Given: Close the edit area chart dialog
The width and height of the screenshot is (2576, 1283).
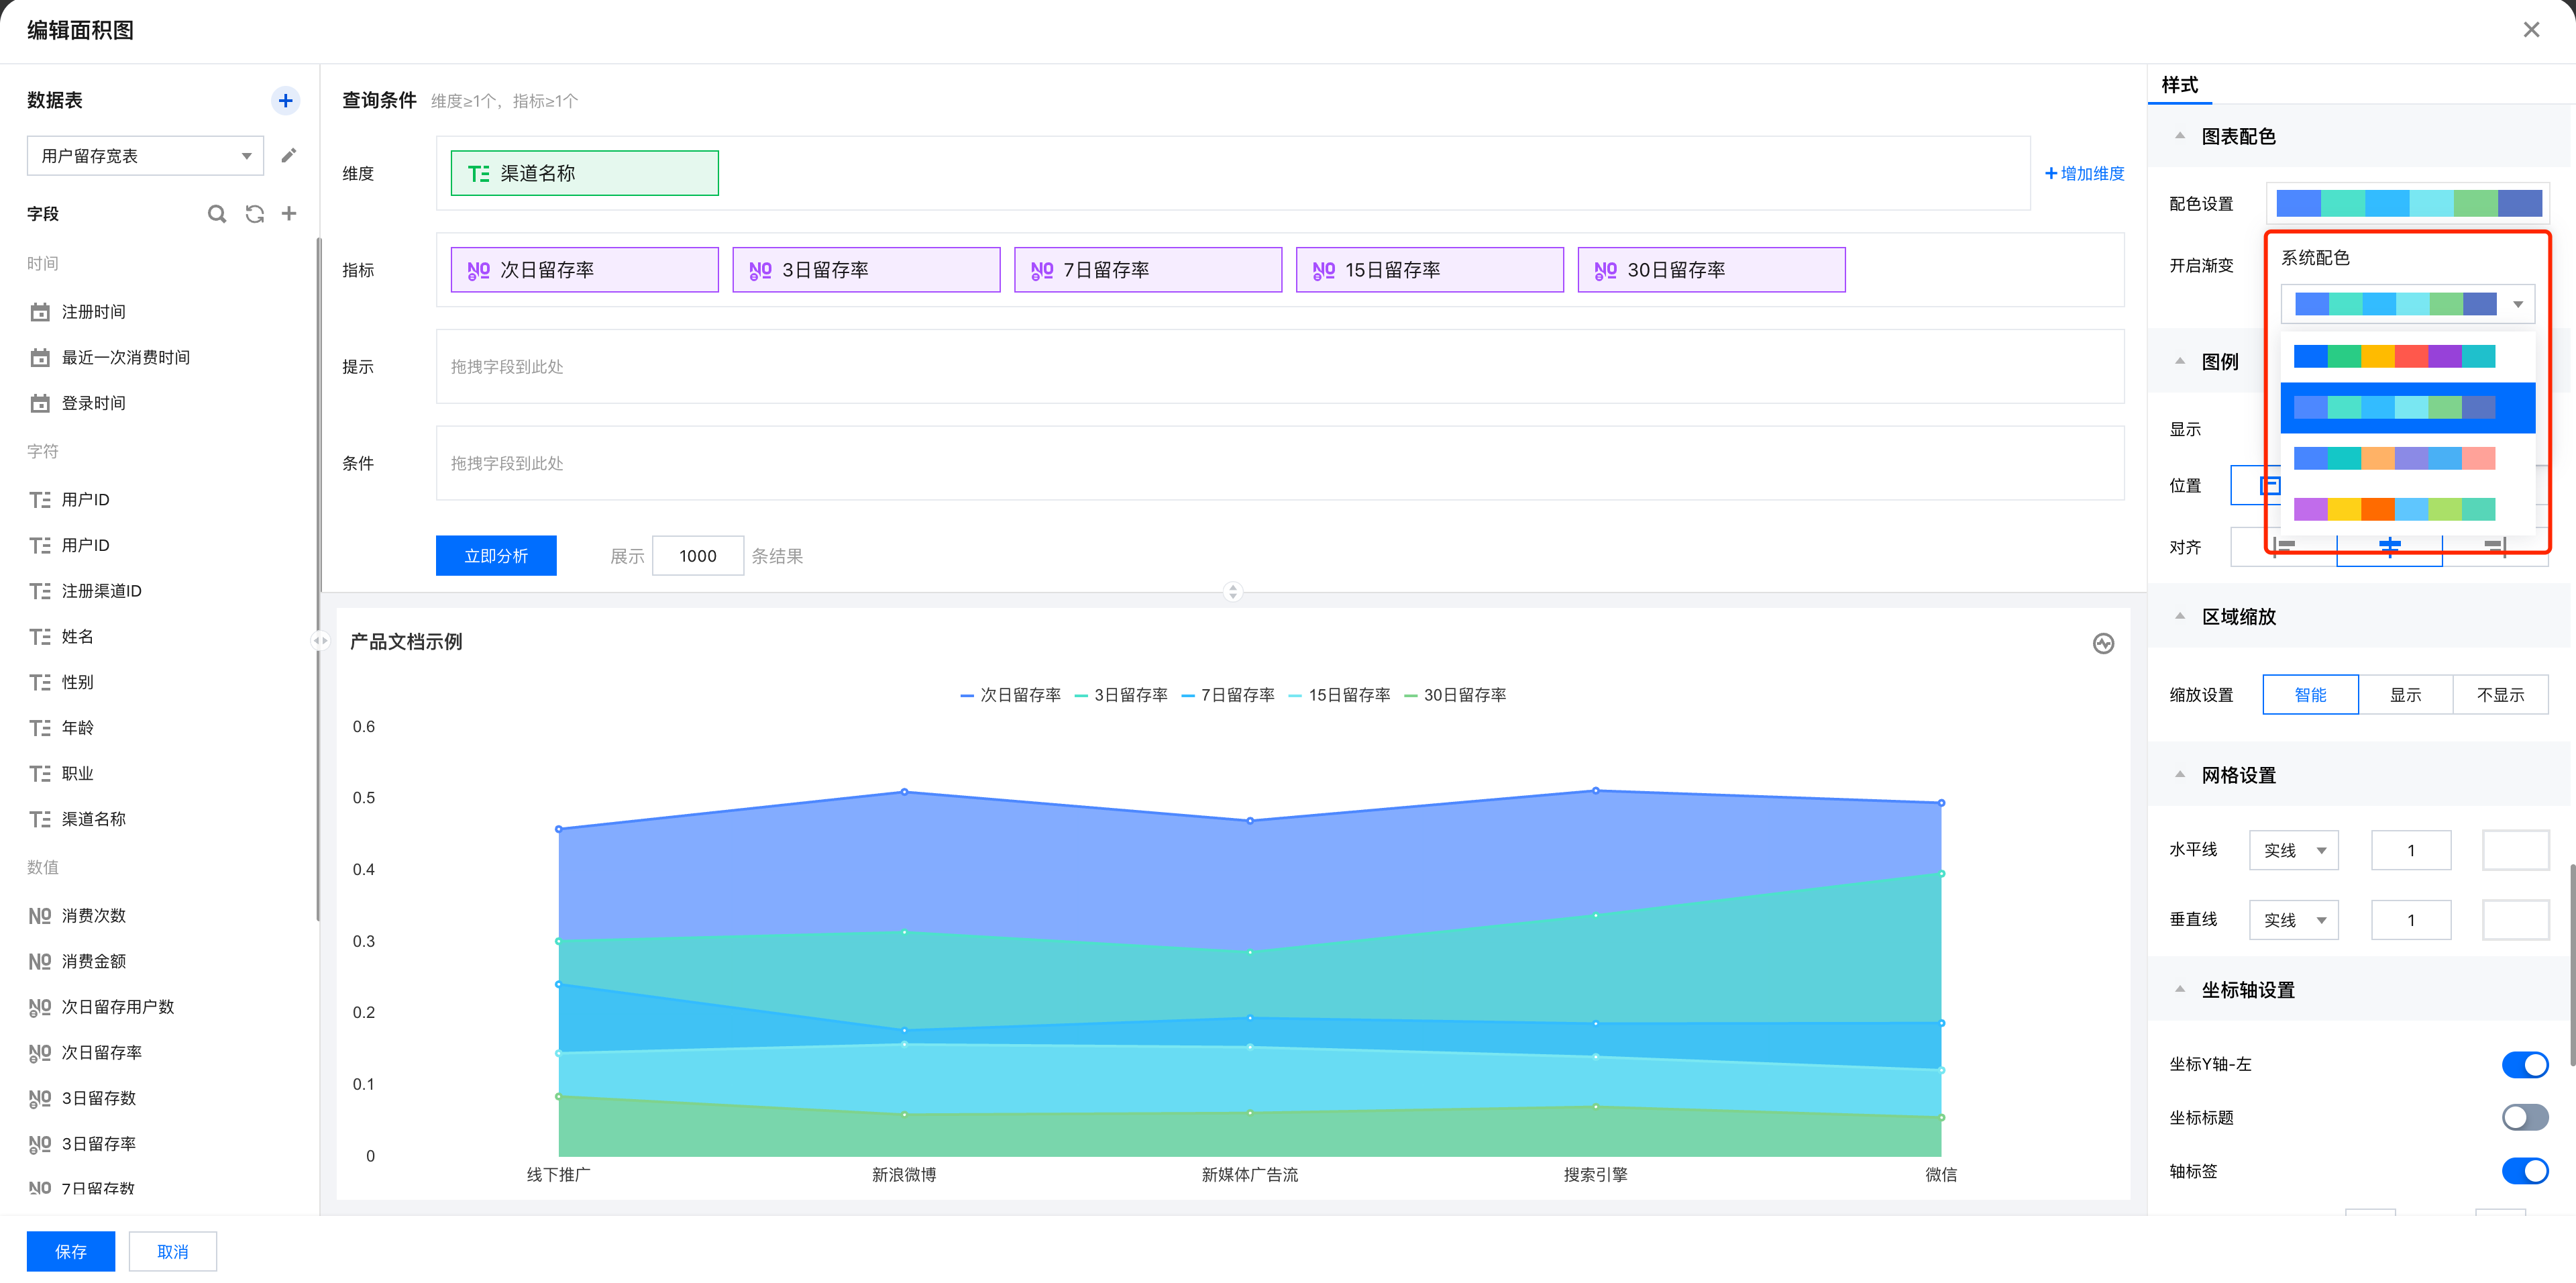Looking at the screenshot, I should pyautogui.click(x=2531, y=30).
